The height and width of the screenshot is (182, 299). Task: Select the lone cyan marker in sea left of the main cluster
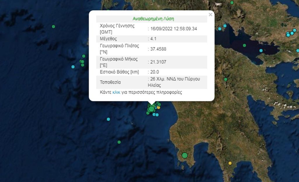click(108, 119)
